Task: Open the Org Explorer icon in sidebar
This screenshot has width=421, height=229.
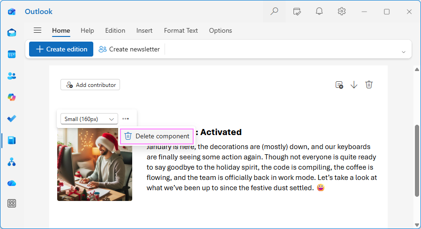Action: (12, 162)
